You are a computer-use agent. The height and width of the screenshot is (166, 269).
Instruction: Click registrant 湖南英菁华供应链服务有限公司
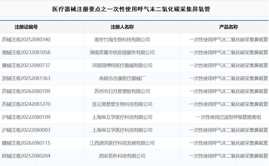click(x=122, y=52)
